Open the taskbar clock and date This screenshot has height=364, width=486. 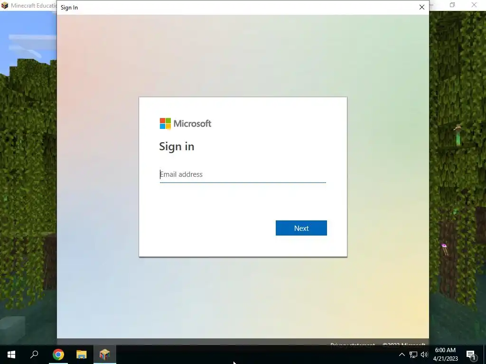point(445,355)
